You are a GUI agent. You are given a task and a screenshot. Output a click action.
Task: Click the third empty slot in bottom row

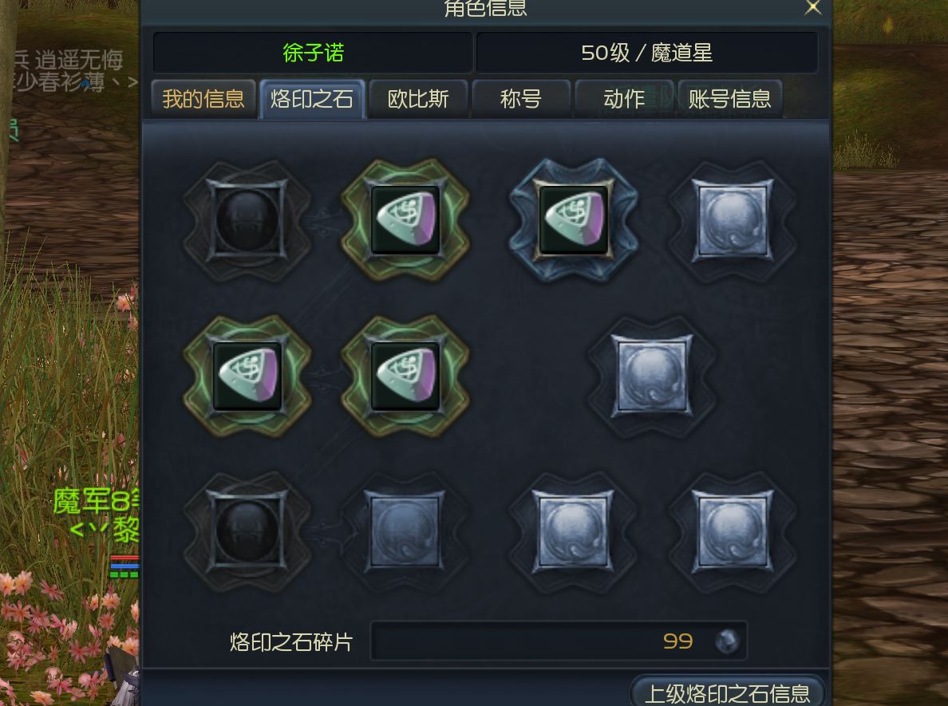point(573,532)
